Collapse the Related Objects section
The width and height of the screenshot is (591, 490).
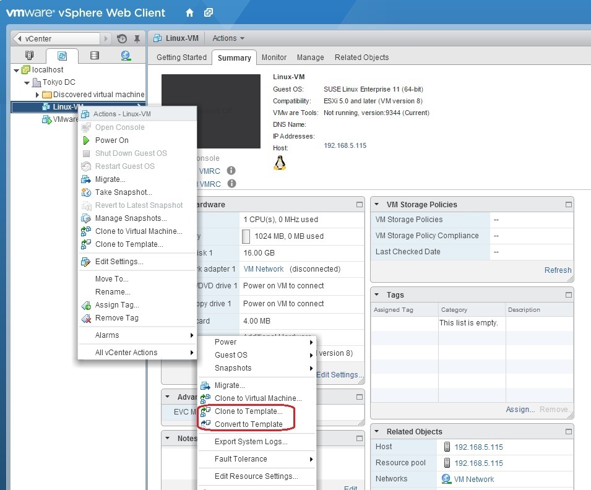coord(376,432)
